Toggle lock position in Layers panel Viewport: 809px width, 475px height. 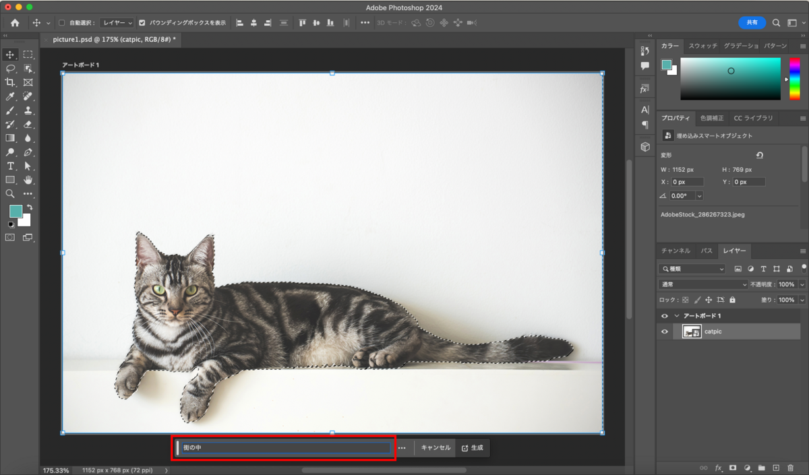click(709, 300)
